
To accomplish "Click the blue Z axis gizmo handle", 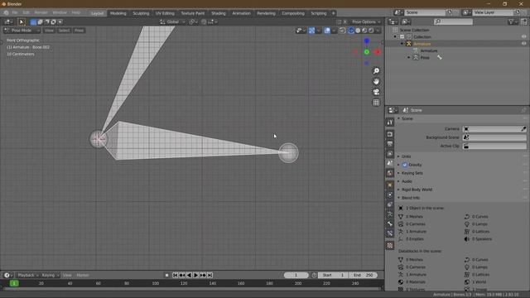I will [367, 41].
